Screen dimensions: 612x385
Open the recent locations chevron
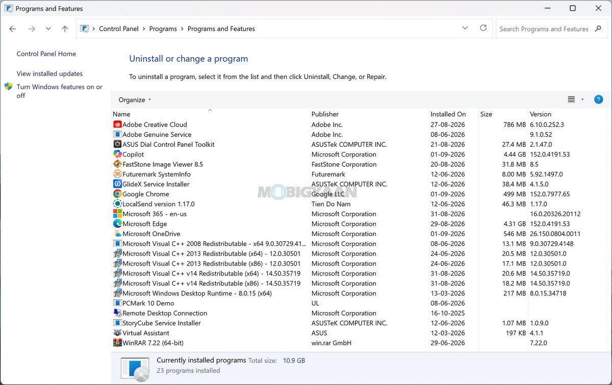click(x=48, y=29)
